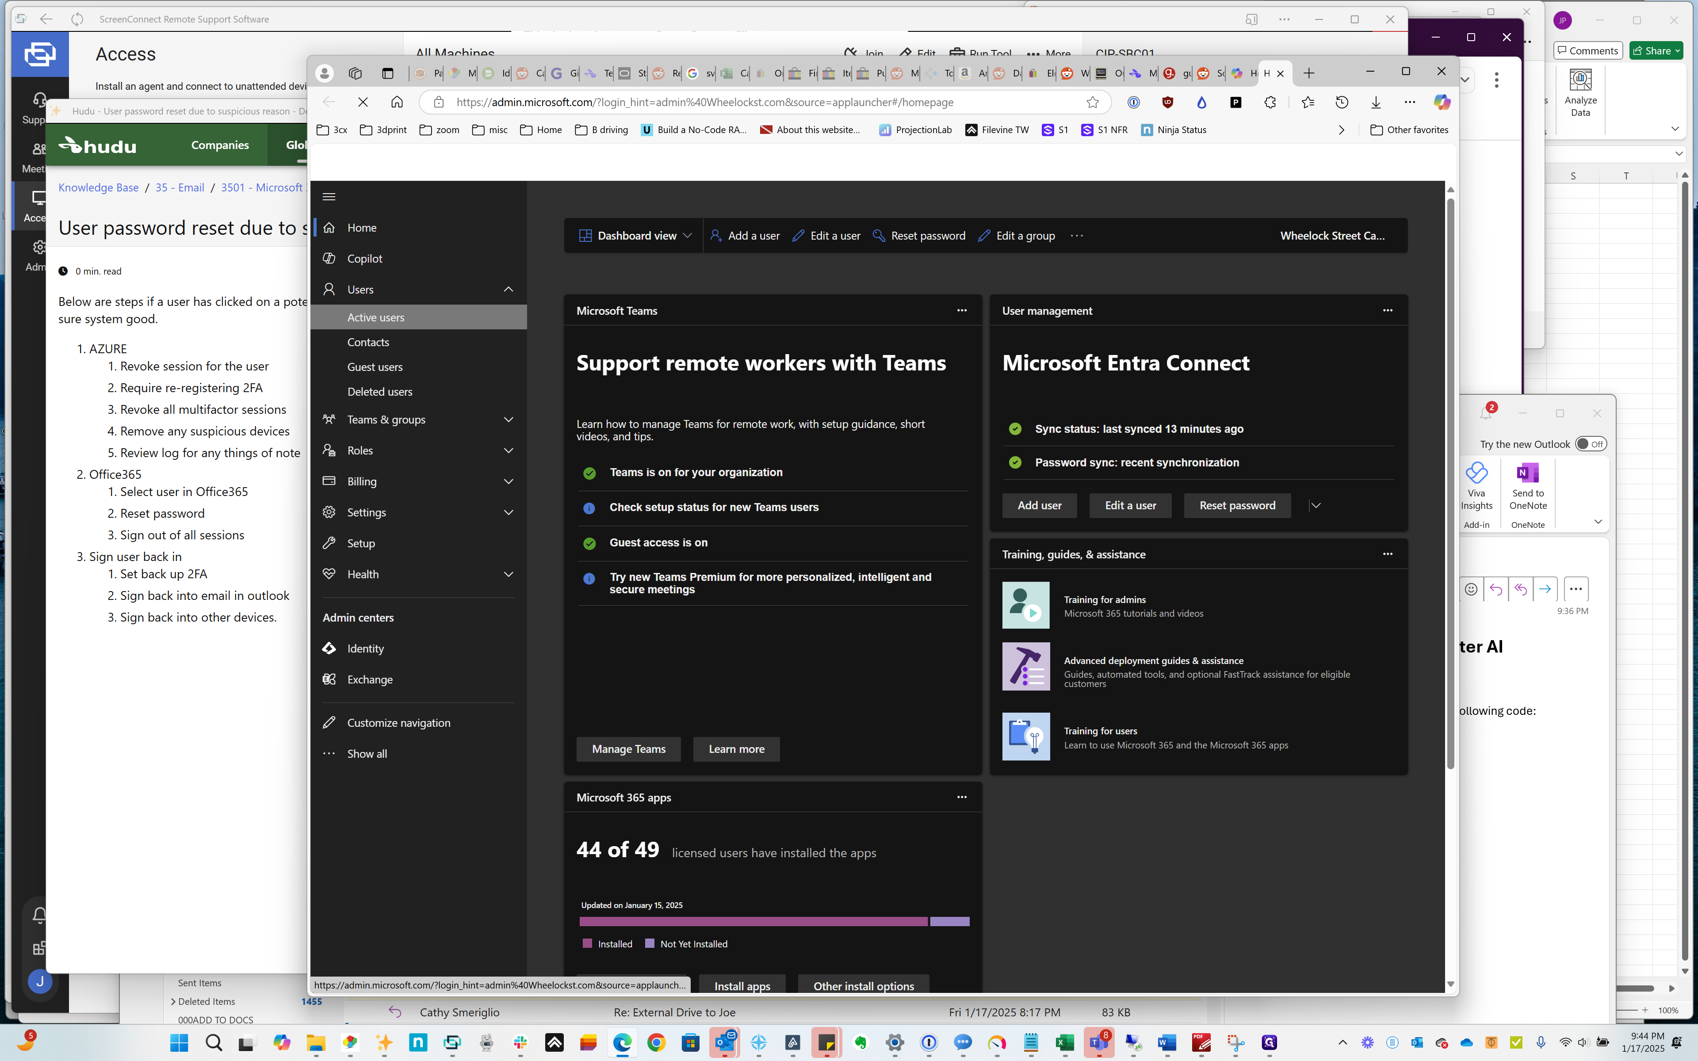
Task: Click the Not Yet Installed bar segment
Action: point(949,921)
